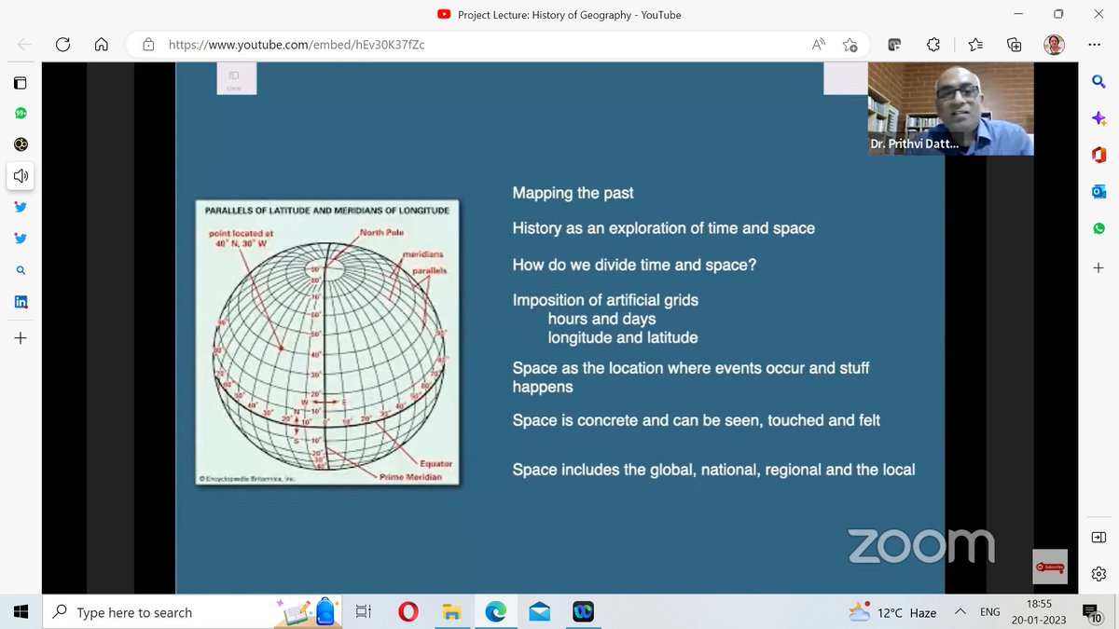This screenshot has height=629, width=1119.
Task: Select the History of Geography YouTube tab
Action: pos(569,15)
